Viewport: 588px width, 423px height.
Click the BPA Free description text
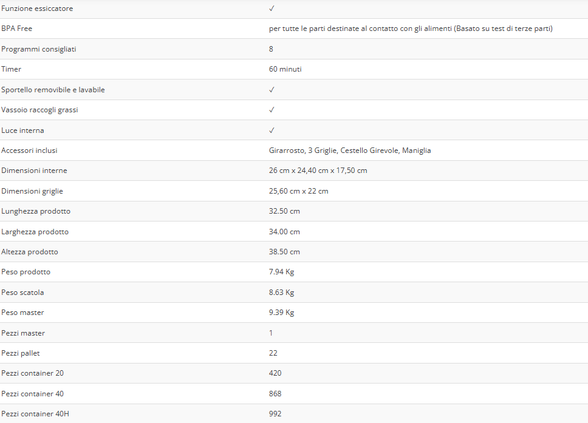coord(411,29)
